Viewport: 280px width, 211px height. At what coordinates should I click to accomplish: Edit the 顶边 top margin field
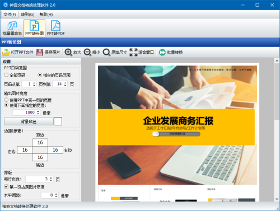(x=40, y=142)
